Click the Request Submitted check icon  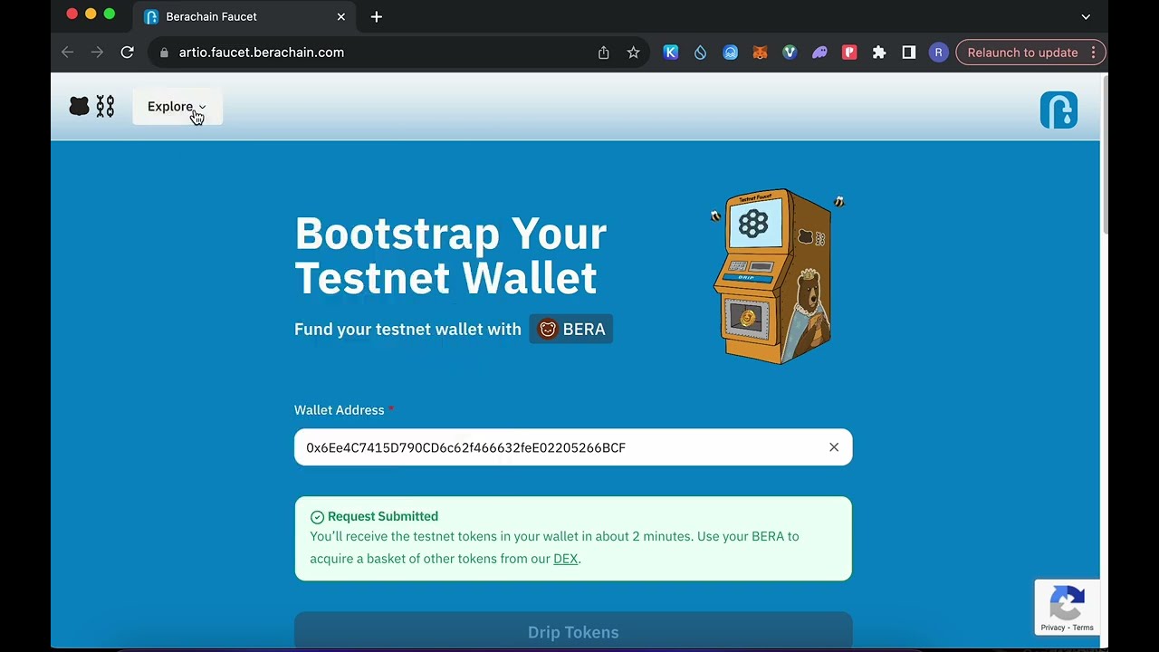[317, 517]
